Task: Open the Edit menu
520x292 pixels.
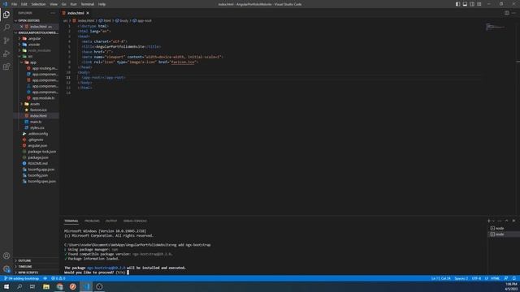Action: 24,4
